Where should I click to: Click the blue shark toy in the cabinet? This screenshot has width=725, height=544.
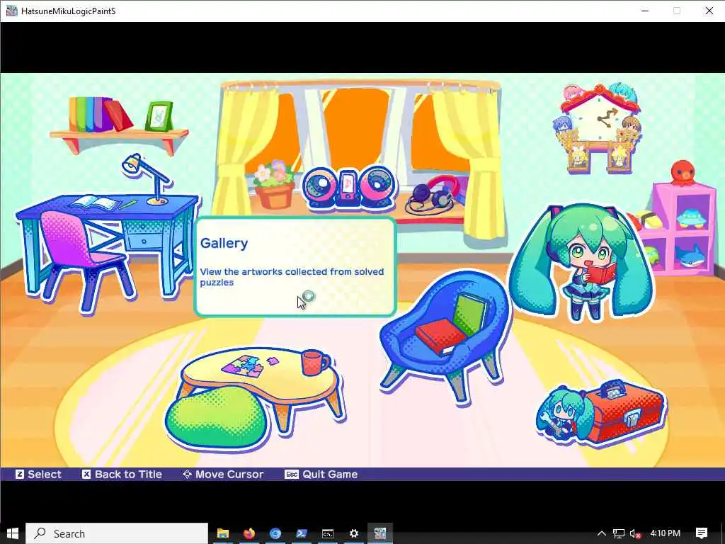pos(690,257)
